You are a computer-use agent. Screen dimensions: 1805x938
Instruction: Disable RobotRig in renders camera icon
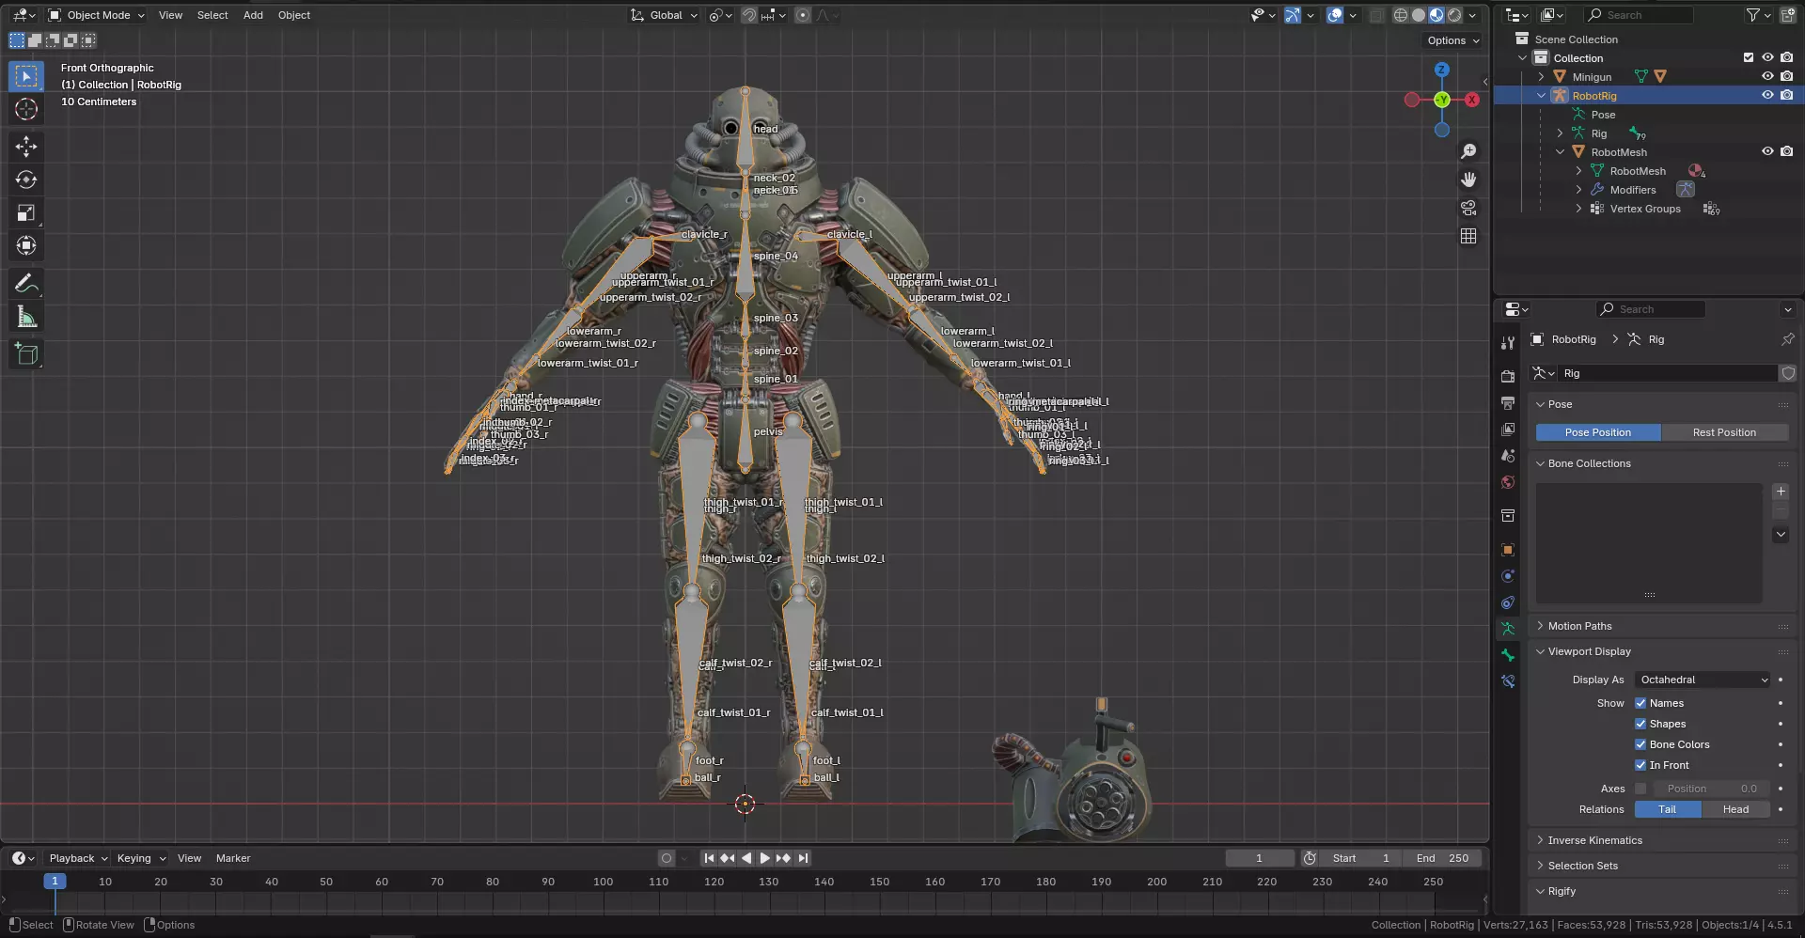tap(1786, 96)
